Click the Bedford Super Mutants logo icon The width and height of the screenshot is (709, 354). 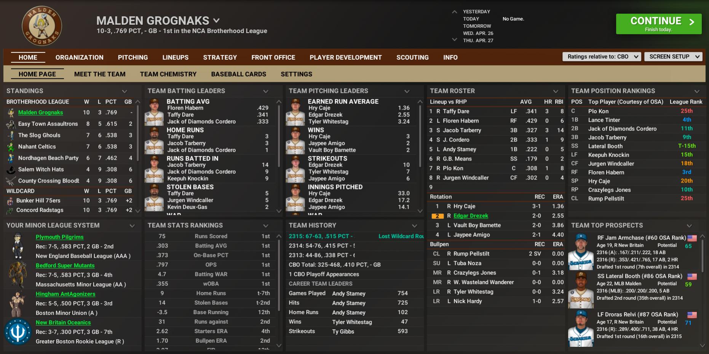pyautogui.click(x=18, y=275)
